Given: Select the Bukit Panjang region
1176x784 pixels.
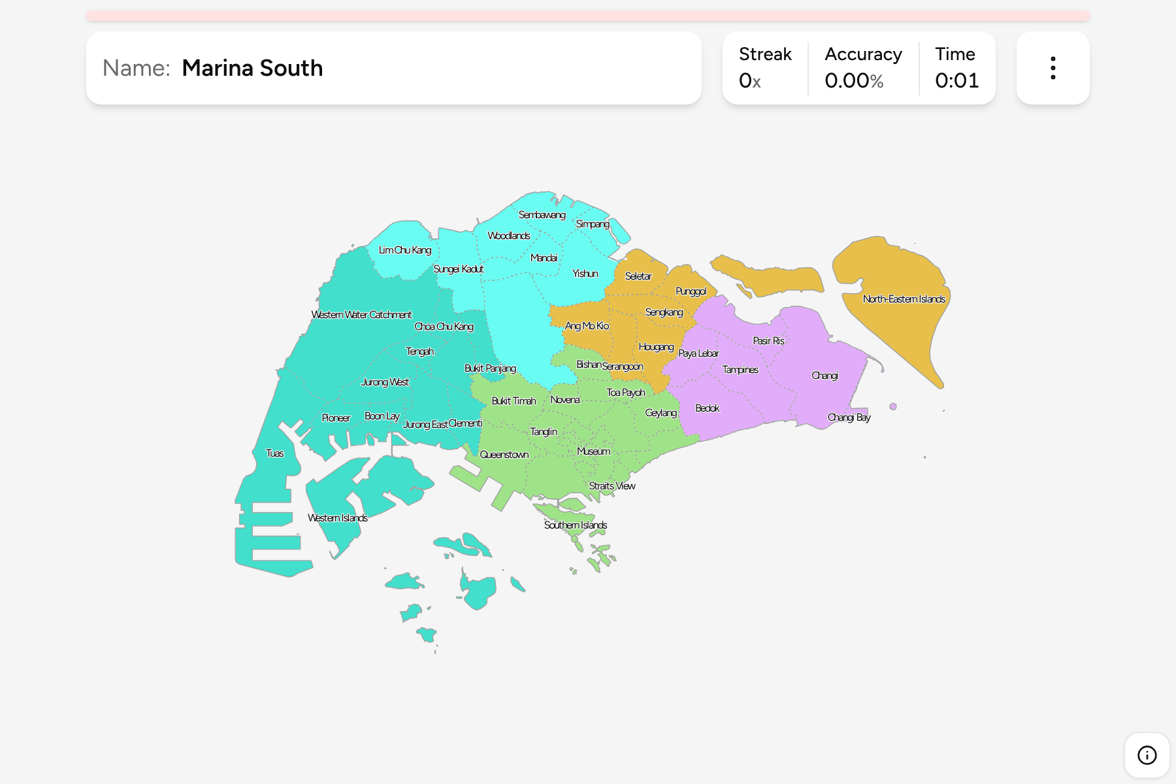Looking at the screenshot, I should [490, 368].
